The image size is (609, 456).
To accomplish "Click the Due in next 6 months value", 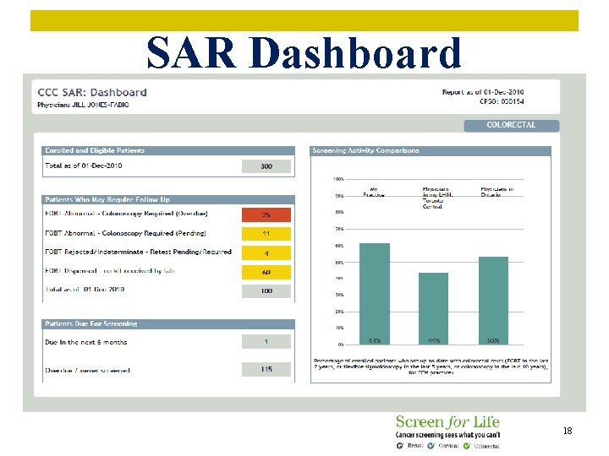I will (x=266, y=342).
